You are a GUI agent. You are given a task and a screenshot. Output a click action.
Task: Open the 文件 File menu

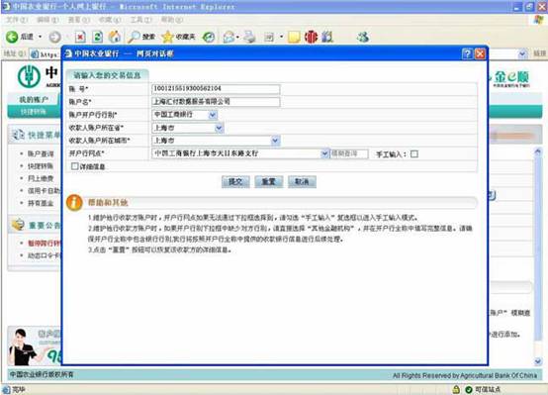coord(17,20)
